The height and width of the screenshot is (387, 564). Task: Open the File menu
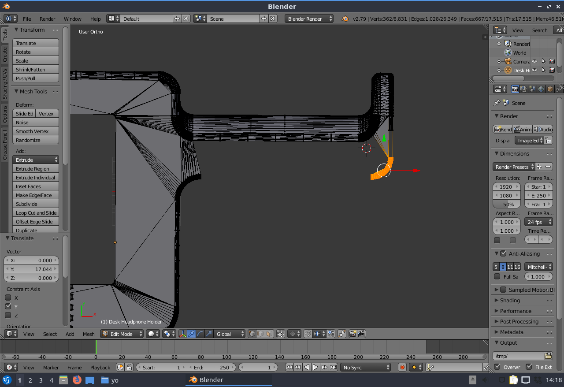[27, 19]
